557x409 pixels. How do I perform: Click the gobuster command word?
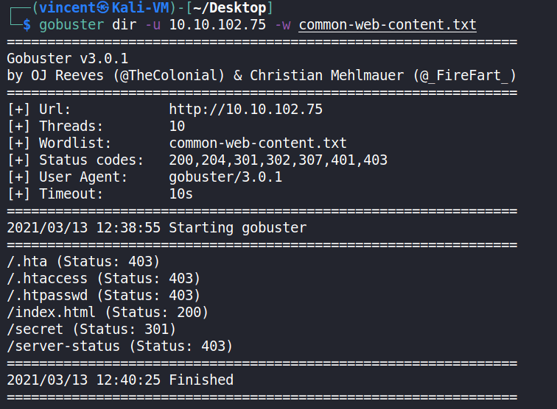pyautogui.click(x=71, y=25)
